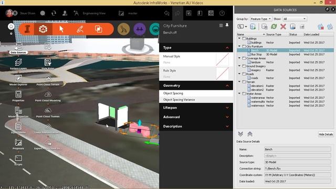Image resolution: width=336 pixels, height=189 pixels.
Task: Click the undo arrow in top bar
Action: [167, 13]
